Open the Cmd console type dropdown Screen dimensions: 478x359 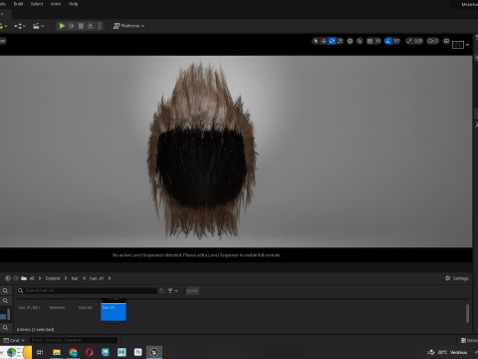pos(14,340)
